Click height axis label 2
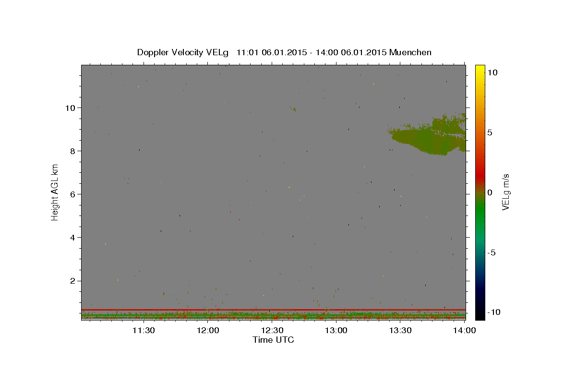The height and width of the screenshot is (384, 576). click(73, 281)
